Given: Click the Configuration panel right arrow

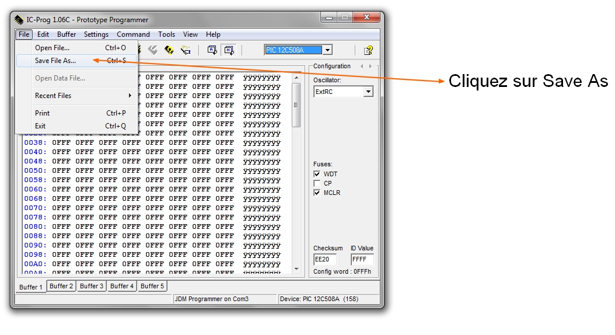Looking at the screenshot, I should click(371, 67).
